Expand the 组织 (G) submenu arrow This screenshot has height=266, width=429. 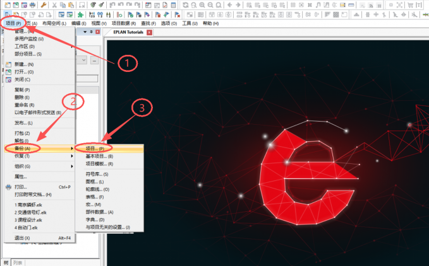click(71, 166)
